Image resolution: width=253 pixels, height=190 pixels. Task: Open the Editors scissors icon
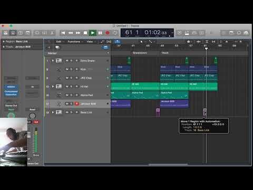(52, 33)
